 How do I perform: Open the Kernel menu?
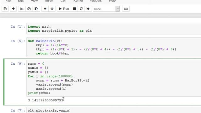pos(78,1)
